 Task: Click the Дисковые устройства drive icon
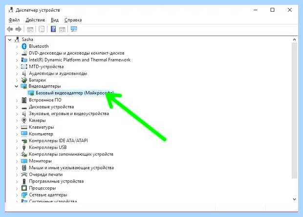click(24, 107)
